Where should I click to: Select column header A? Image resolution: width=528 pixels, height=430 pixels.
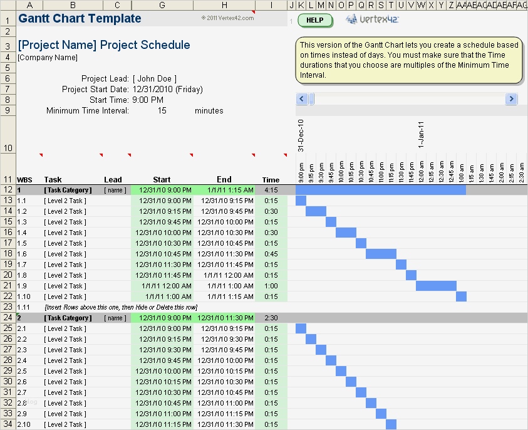[x=29, y=5]
